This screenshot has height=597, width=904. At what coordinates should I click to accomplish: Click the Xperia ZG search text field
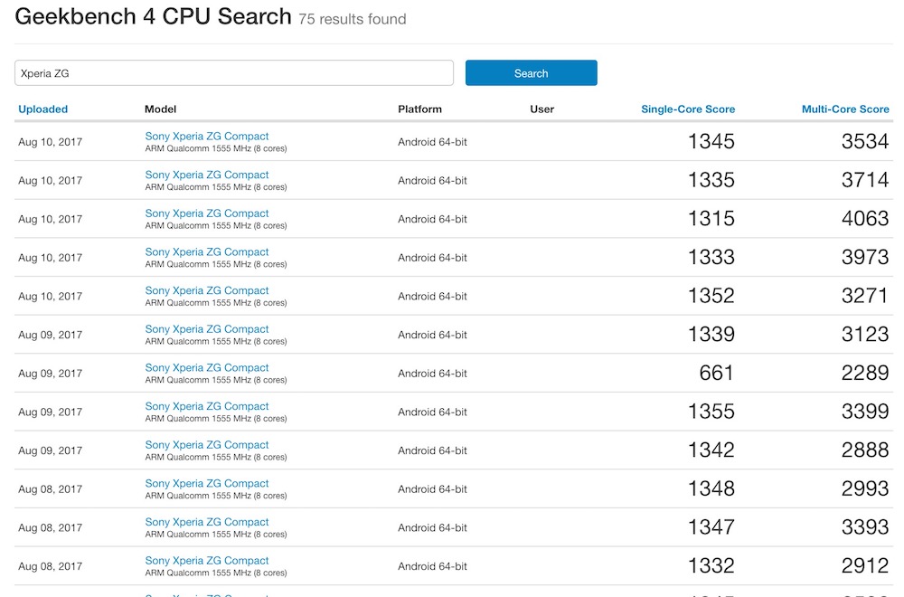[x=233, y=73]
